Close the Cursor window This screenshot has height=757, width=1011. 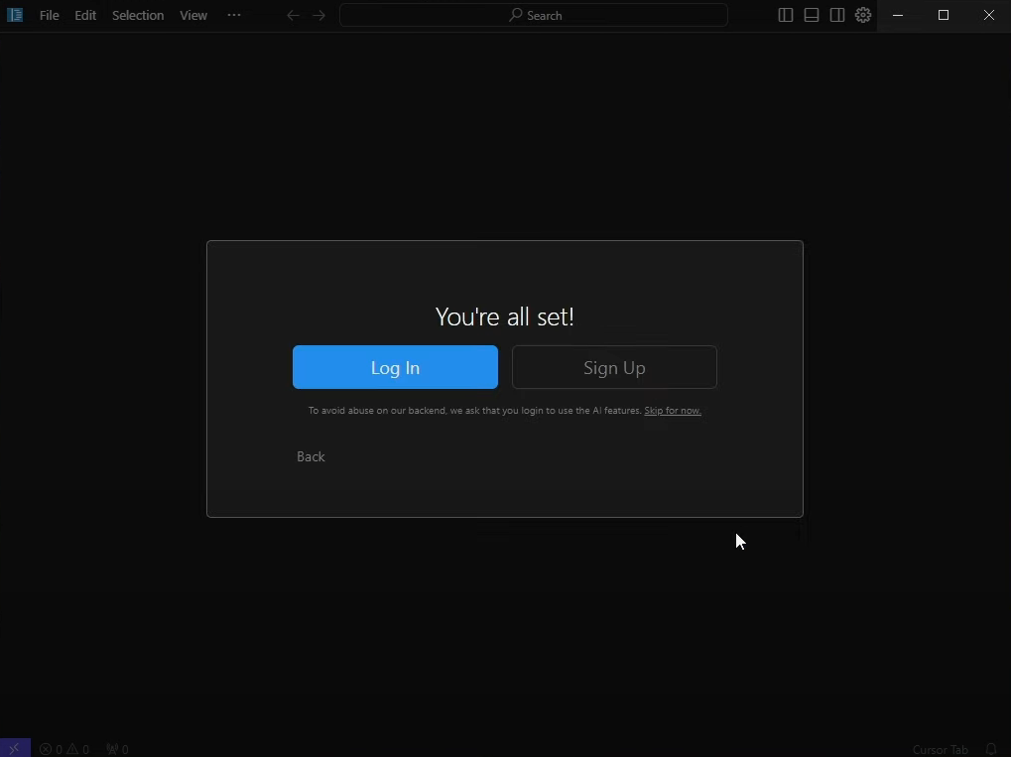989,15
